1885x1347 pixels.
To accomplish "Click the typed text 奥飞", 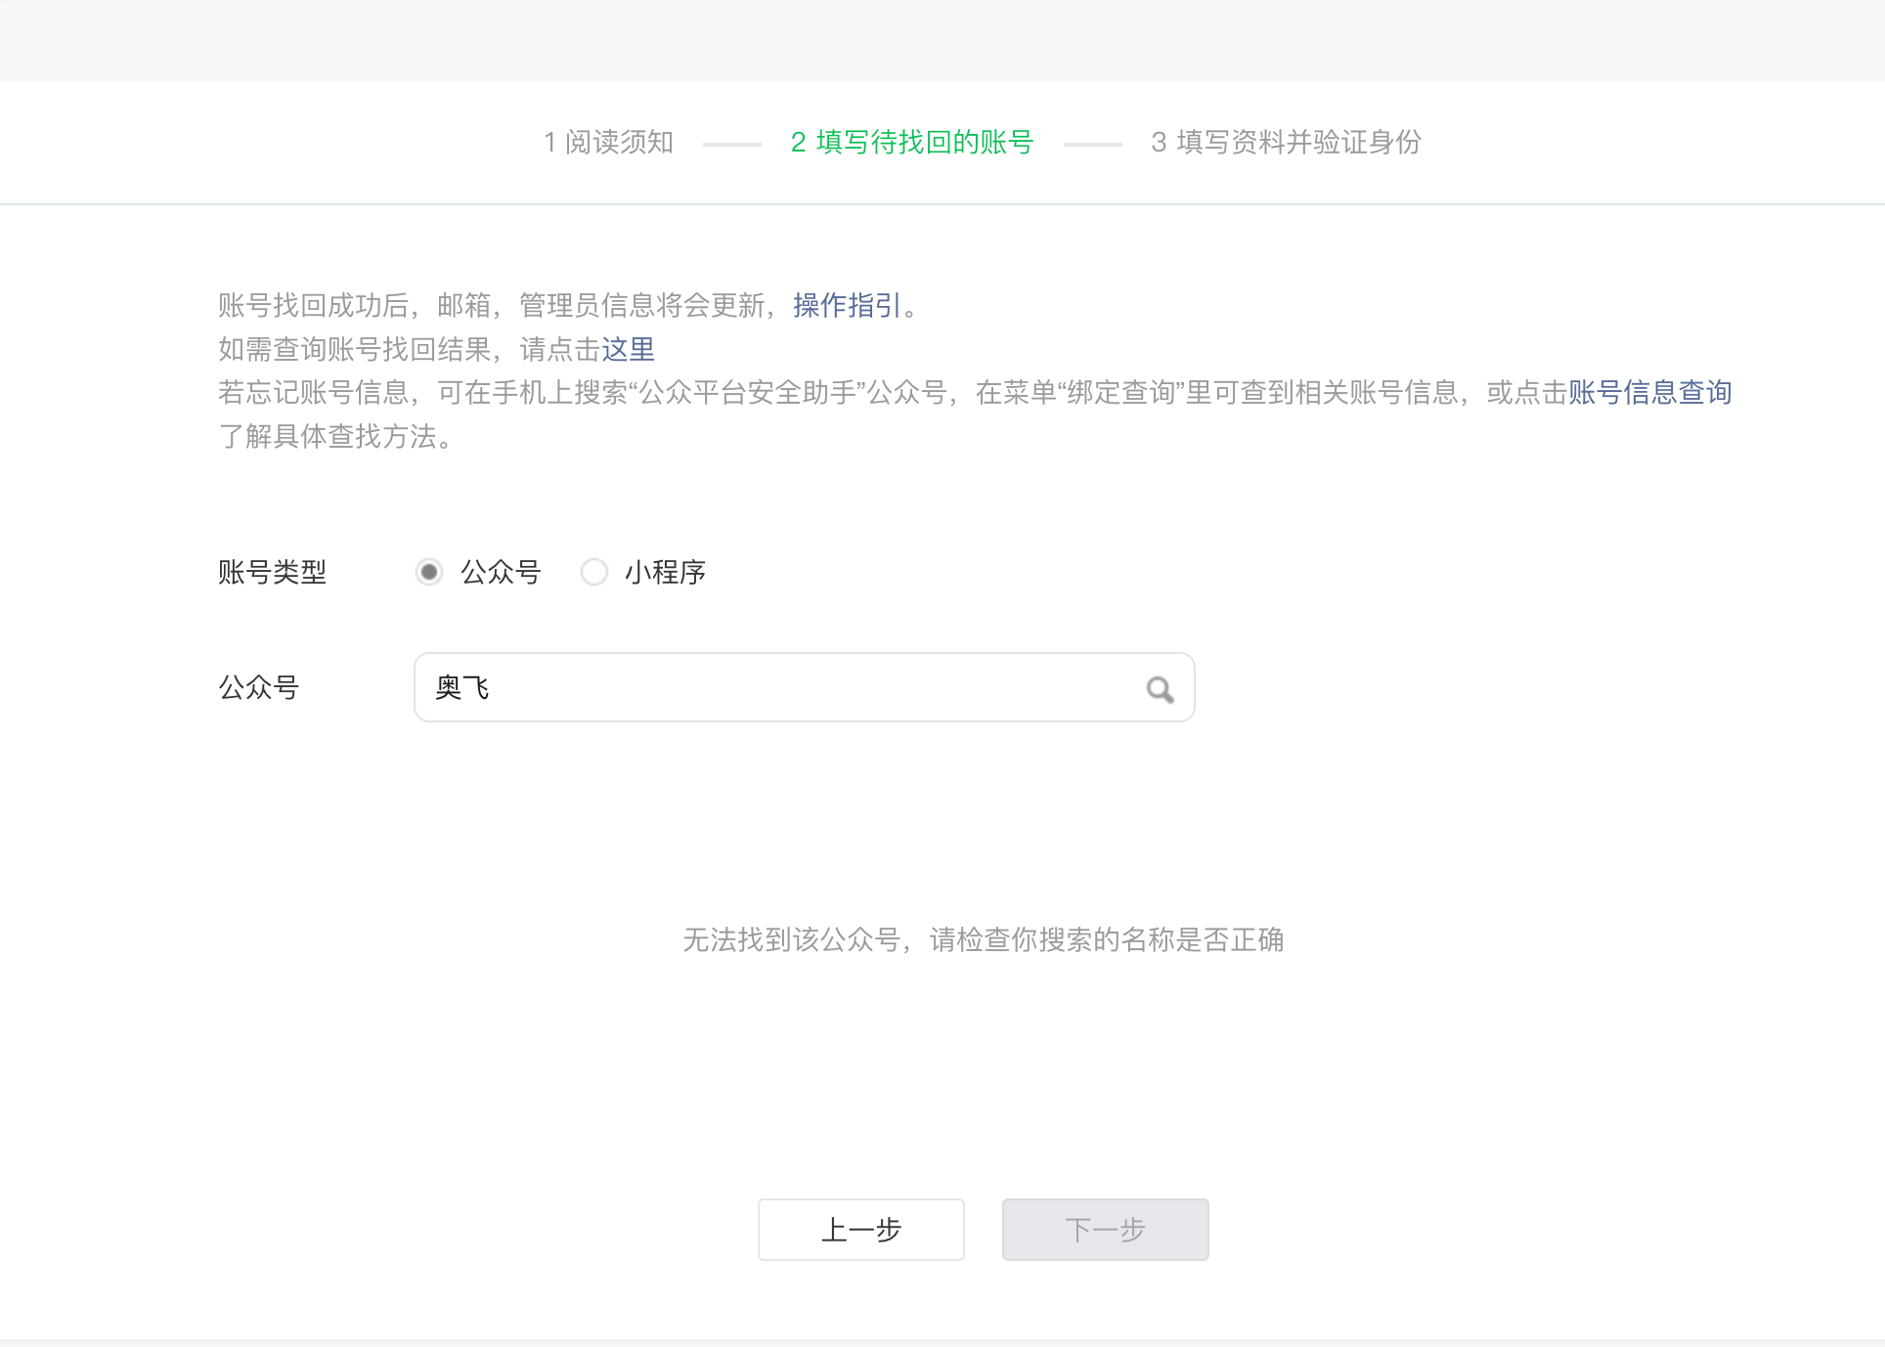I will point(462,688).
